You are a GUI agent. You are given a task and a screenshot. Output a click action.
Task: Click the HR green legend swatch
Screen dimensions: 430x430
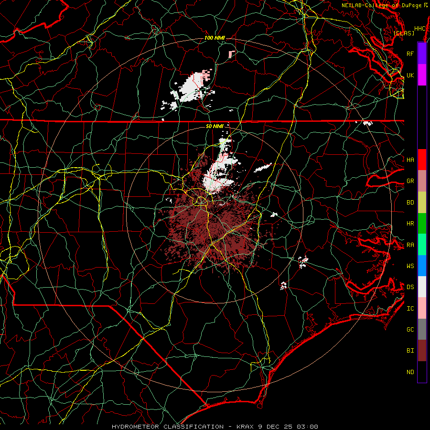pyautogui.click(x=422, y=224)
